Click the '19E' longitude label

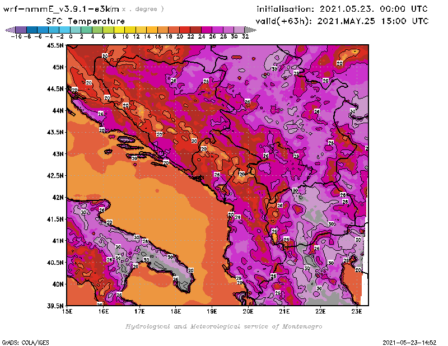coord(212,311)
